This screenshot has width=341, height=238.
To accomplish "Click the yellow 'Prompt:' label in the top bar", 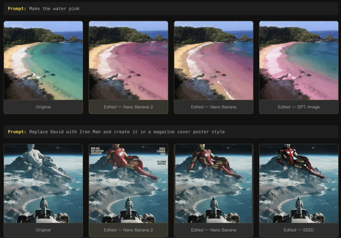I will 17,9.
